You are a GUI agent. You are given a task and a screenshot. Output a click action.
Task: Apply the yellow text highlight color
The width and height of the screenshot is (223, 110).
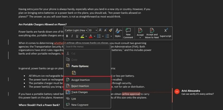[x=82, y=36]
